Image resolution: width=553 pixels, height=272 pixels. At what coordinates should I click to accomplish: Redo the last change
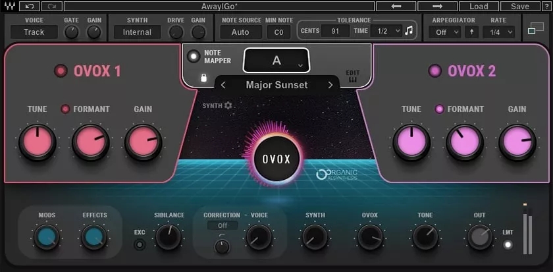52,7
